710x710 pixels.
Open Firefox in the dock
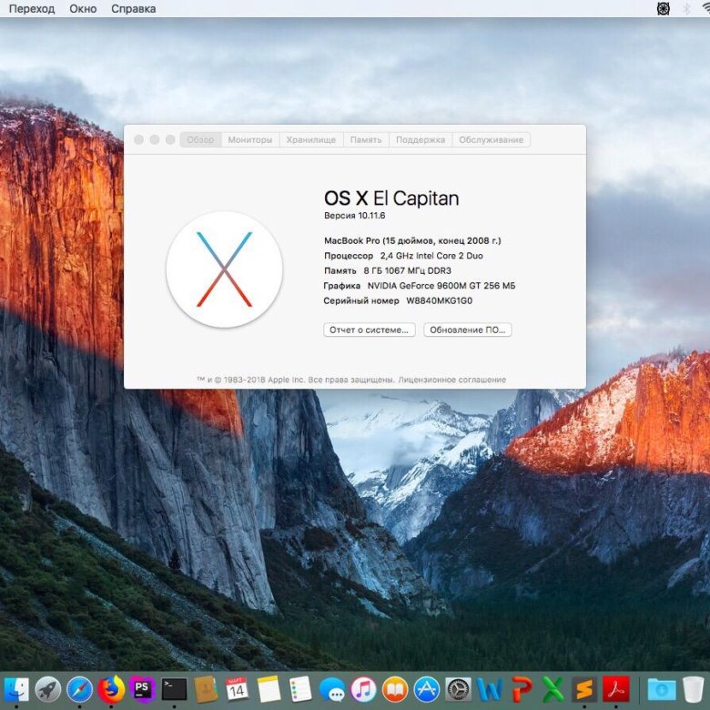[111, 689]
